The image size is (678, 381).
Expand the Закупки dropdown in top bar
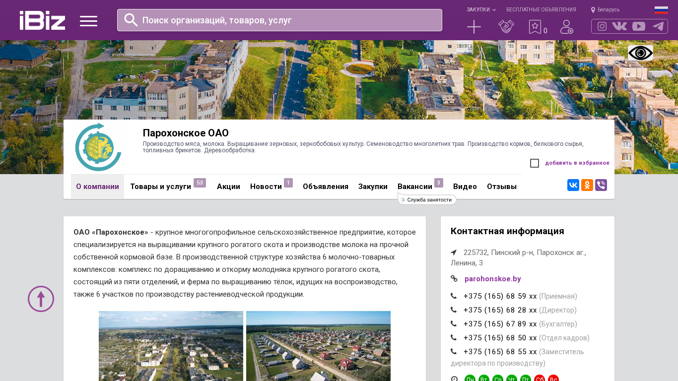[x=480, y=10]
